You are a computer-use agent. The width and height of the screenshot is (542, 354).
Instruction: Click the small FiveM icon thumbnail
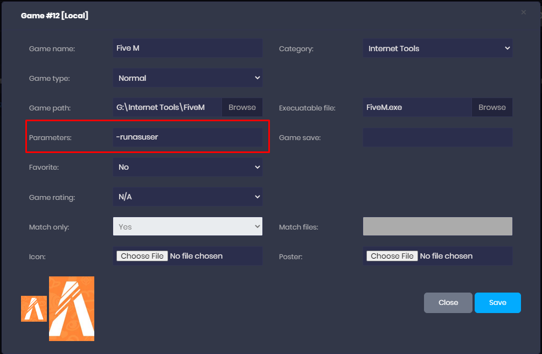[x=33, y=309]
